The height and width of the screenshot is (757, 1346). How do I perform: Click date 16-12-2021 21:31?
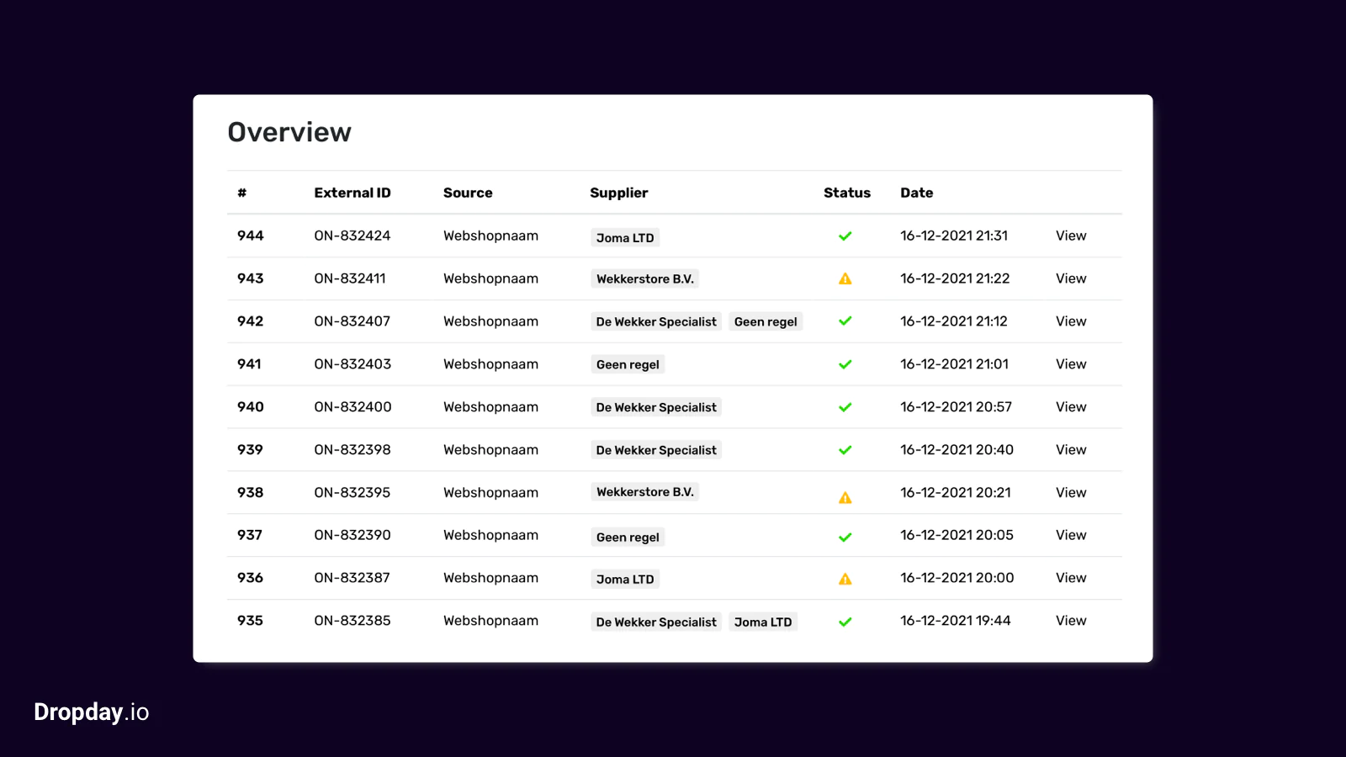point(954,236)
